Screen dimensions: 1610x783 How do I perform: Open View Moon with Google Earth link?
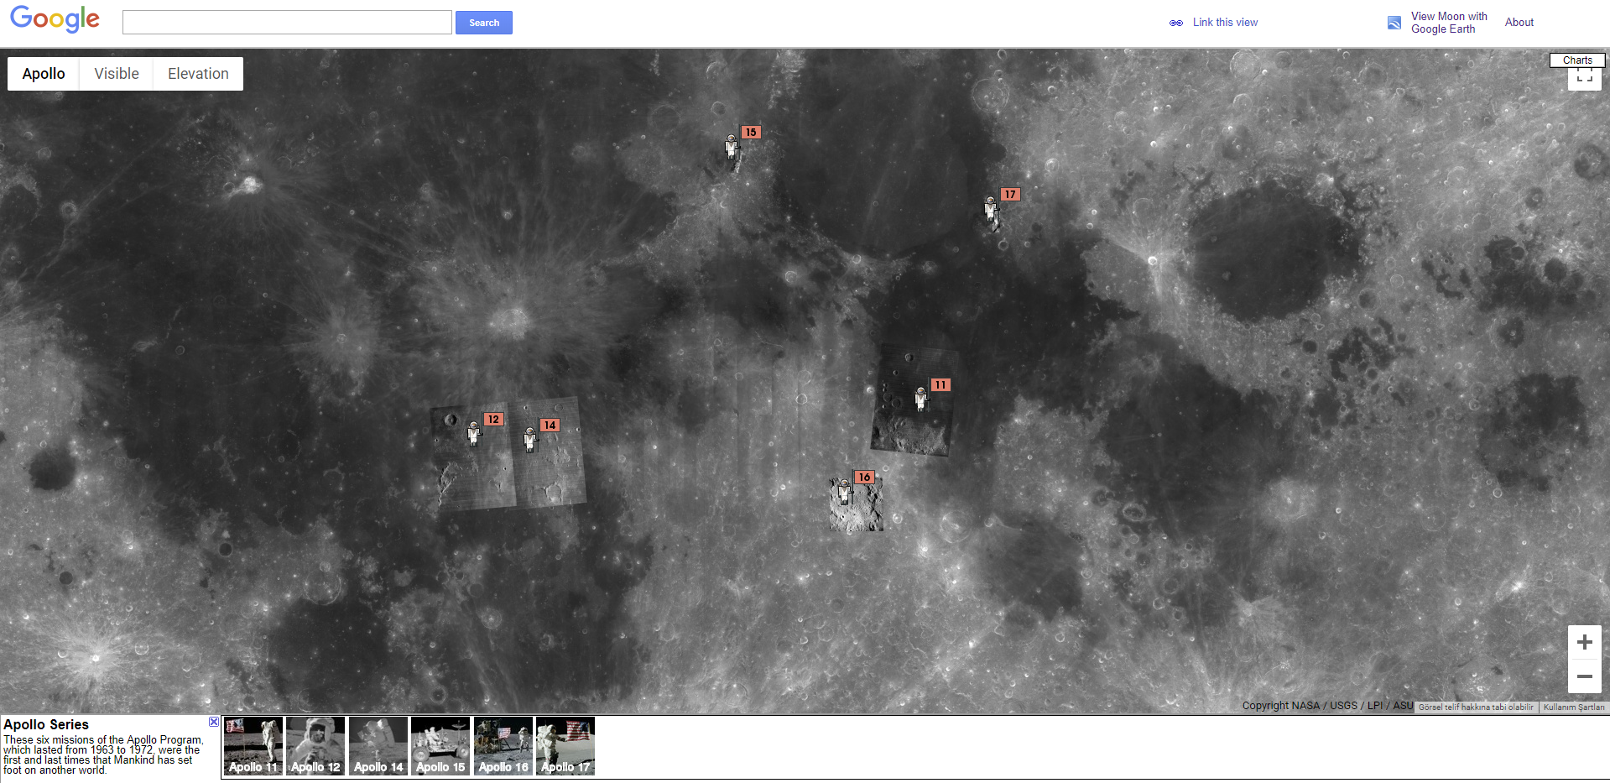(x=1449, y=23)
